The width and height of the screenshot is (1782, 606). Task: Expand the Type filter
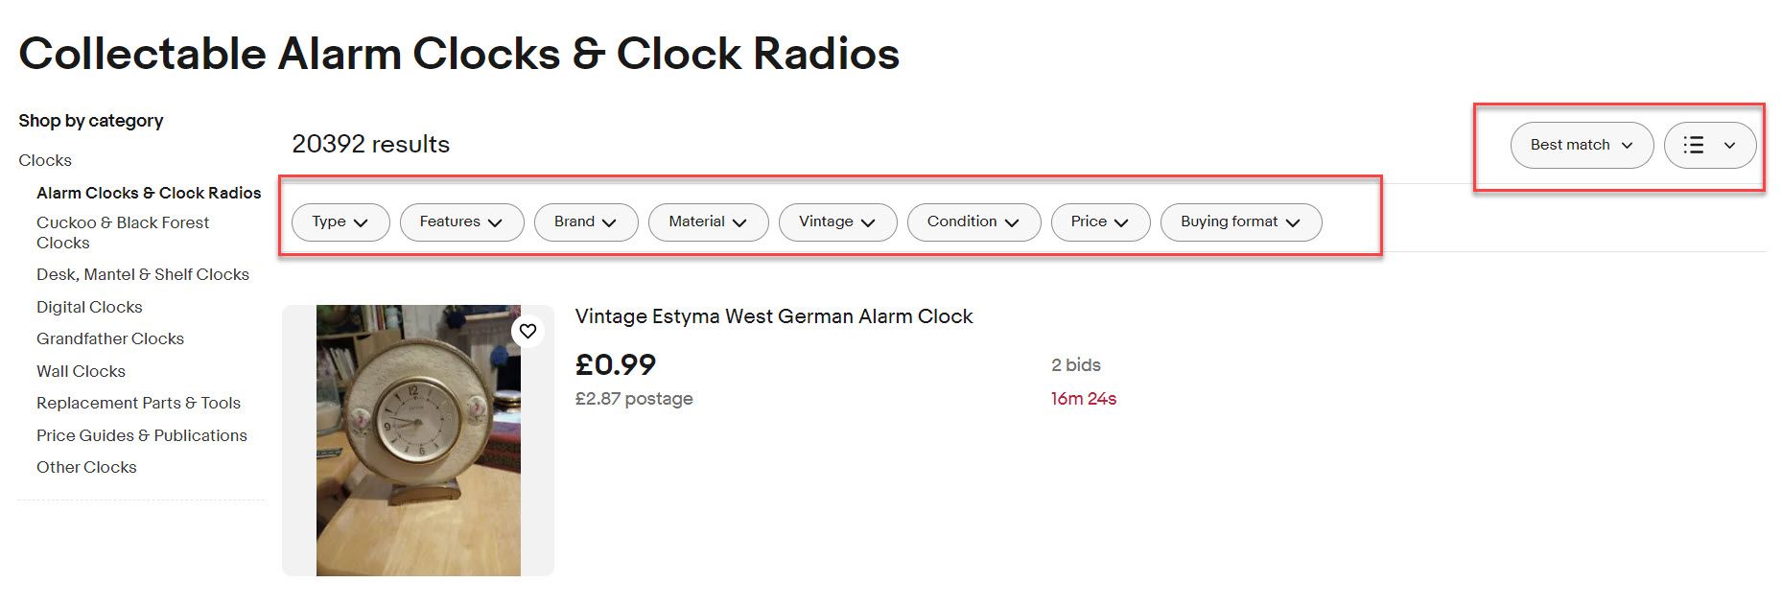[340, 221]
